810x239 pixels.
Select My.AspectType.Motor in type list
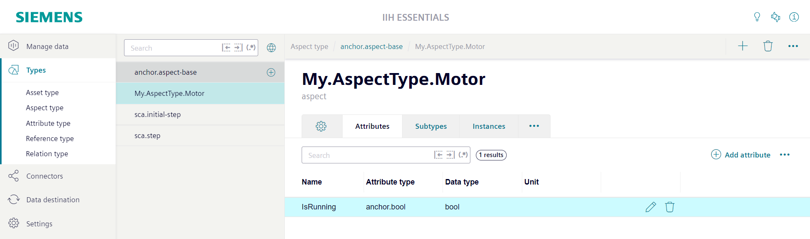click(200, 93)
